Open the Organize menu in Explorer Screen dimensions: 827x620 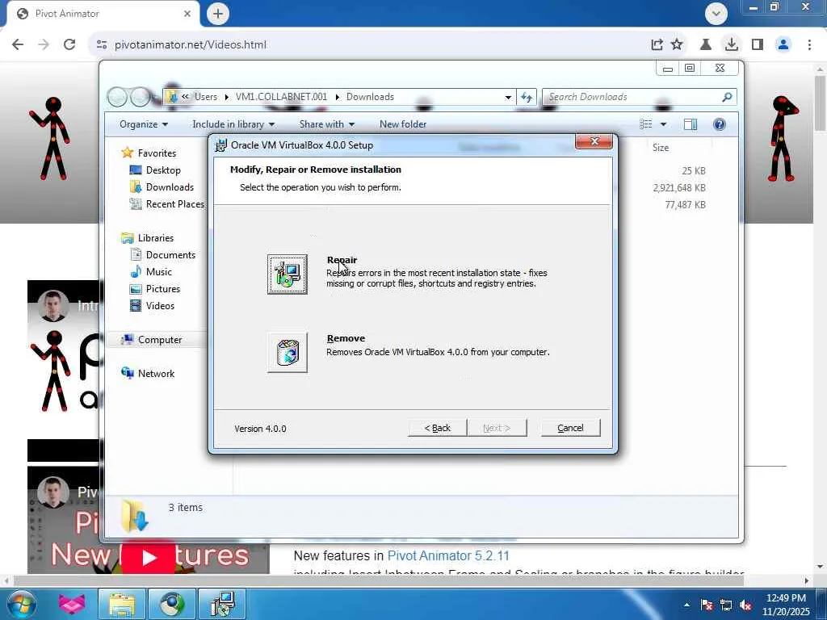point(144,124)
